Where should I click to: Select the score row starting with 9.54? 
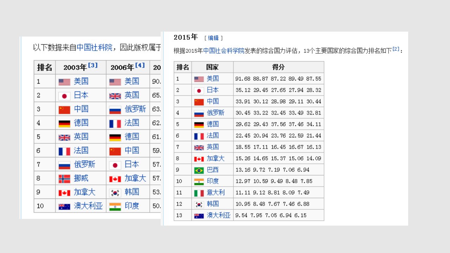click(271, 215)
